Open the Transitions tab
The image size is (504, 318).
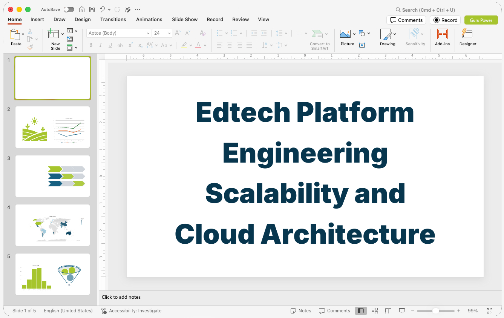(x=113, y=20)
